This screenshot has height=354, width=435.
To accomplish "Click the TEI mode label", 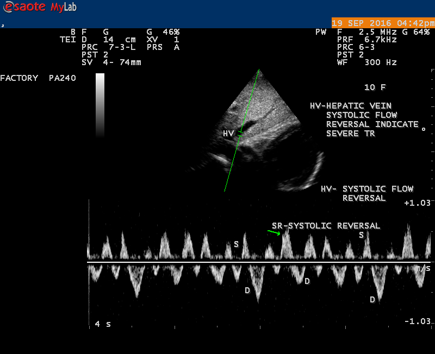I will pos(67,40).
